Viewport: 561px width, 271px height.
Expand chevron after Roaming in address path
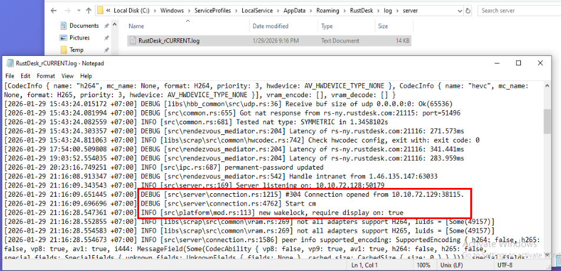click(x=345, y=11)
